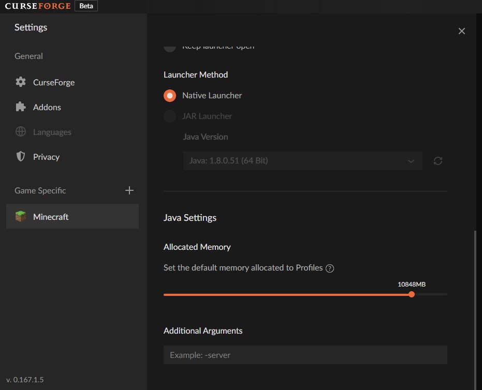Select Minecraft game-specific settings
This screenshot has height=390, width=482.
coord(72,217)
